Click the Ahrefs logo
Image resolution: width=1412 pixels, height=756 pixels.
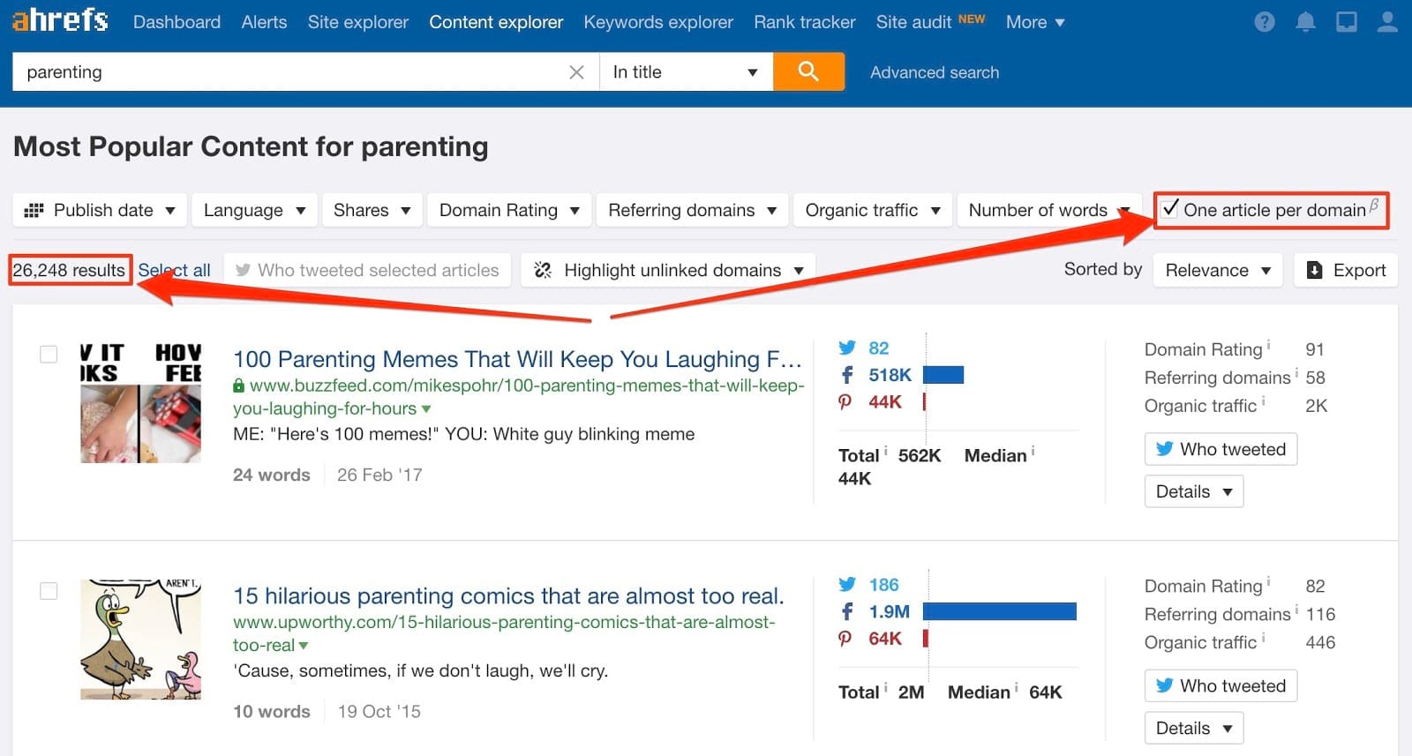[x=60, y=20]
